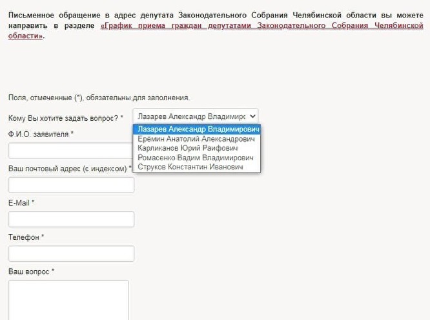Select Лазарев Александр Владимирович in the list
The image size is (430, 320).
(x=196, y=129)
